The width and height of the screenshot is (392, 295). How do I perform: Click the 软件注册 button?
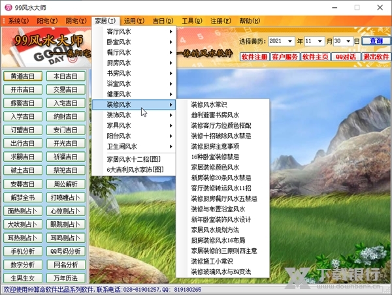(x=255, y=57)
